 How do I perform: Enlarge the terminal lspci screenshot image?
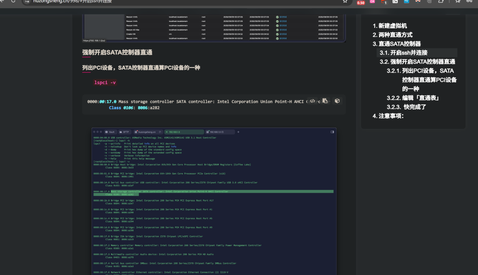click(214, 200)
